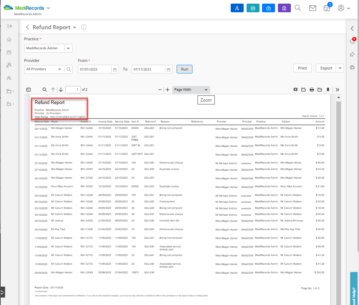This screenshot has height=305, width=359.
Task: Go back from Refund Report
Action: tap(27, 27)
